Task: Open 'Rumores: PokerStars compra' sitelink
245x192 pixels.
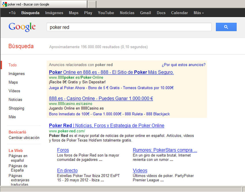Action: coord(165,150)
